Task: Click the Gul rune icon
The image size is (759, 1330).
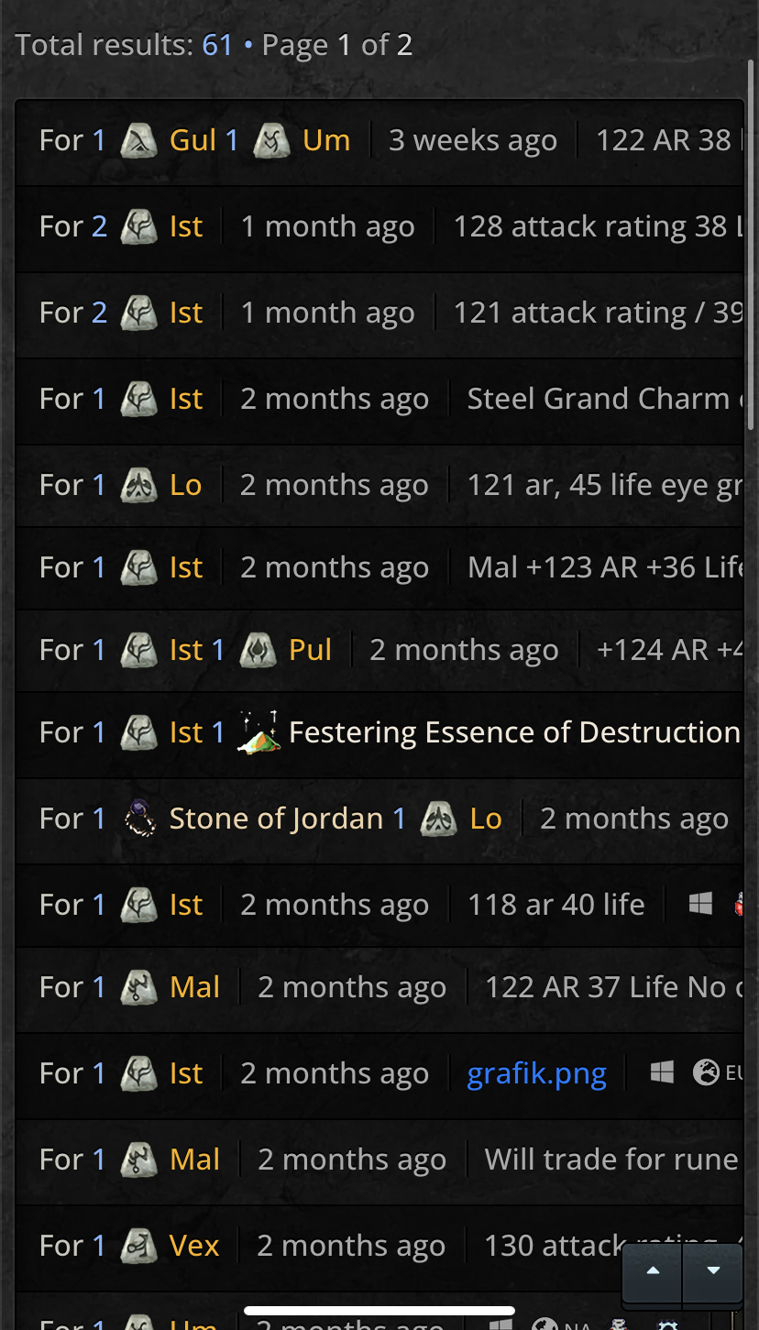Action: [x=139, y=141]
